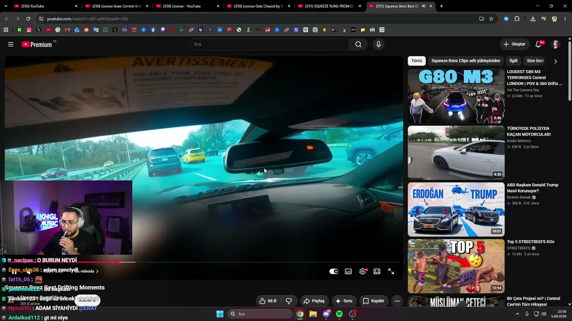Seek the video using the progress bar
This screenshot has height=321, width=572.
click(204, 262)
